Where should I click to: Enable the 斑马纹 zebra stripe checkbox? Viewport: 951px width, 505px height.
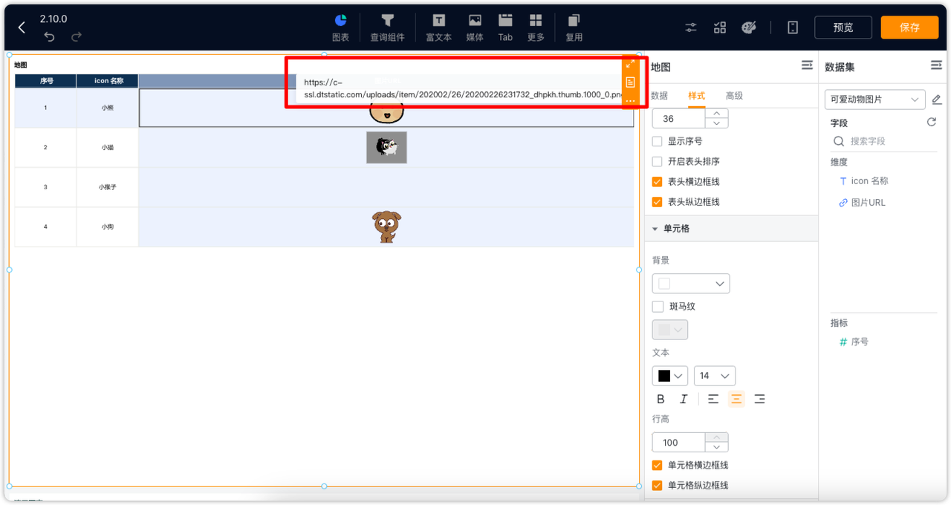[657, 307]
